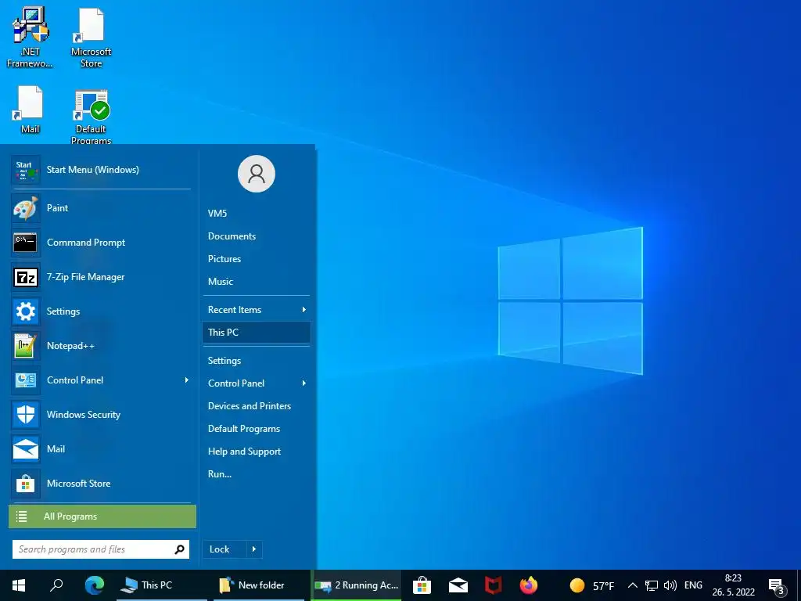801x601 pixels.
Task: Open Microsoft Store desktop shortcut
Action: tap(91, 37)
